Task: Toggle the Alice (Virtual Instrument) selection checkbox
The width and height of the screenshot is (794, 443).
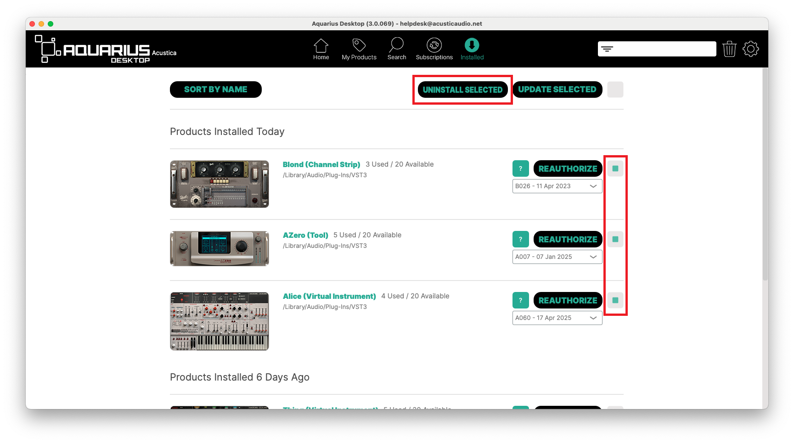Action: coord(615,300)
